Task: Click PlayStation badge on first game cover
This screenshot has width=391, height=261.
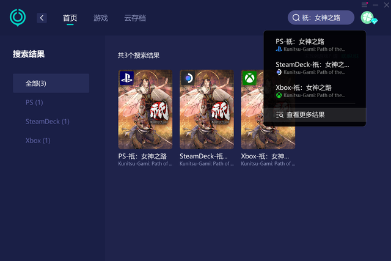Action: pyautogui.click(x=126, y=78)
